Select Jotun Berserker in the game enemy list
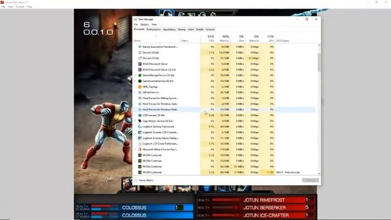The height and width of the screenshot is (220, 391). pyautogui.click(x=256, y=208)
